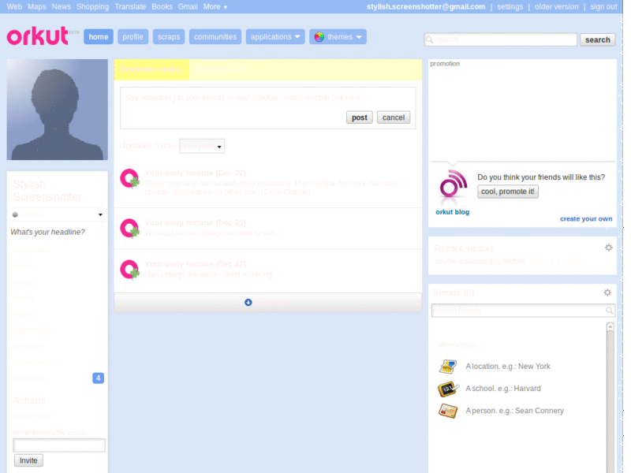
Task: Click Gmail in the Google bar
Action: point(188,6)
